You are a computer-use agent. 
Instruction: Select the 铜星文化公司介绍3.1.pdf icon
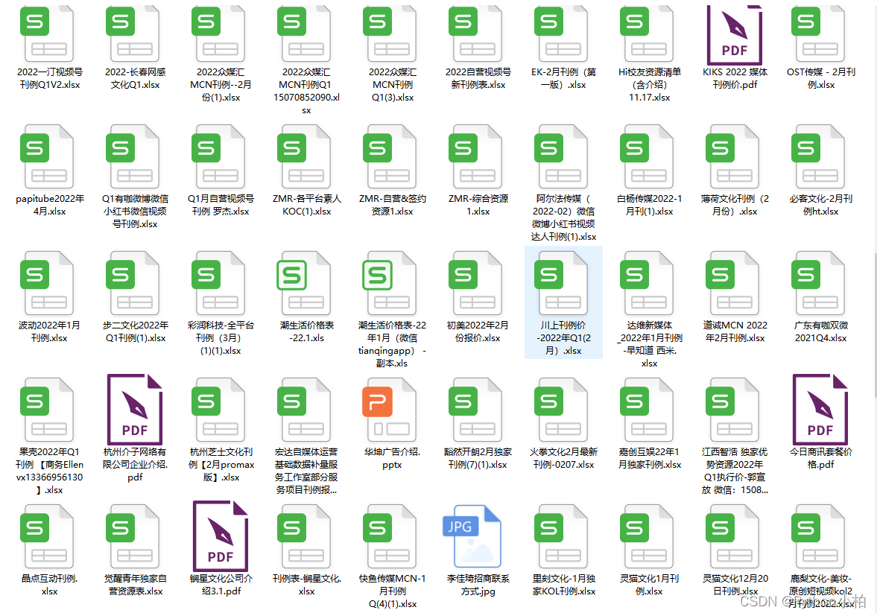(x=221, y=536)
